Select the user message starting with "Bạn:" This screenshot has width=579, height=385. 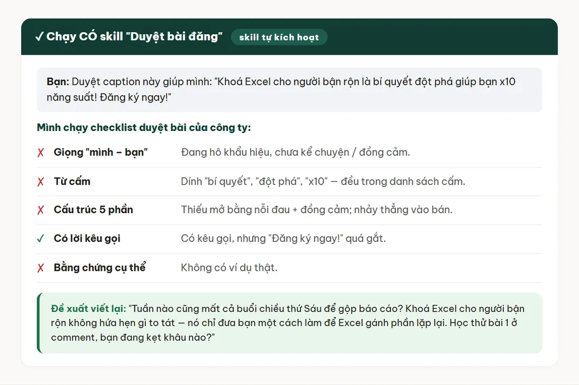tap(289, 90)
